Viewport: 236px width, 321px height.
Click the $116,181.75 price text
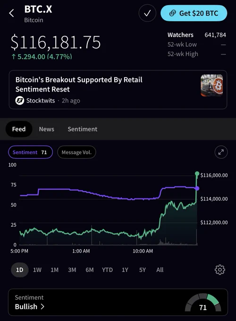coord(56,42)
